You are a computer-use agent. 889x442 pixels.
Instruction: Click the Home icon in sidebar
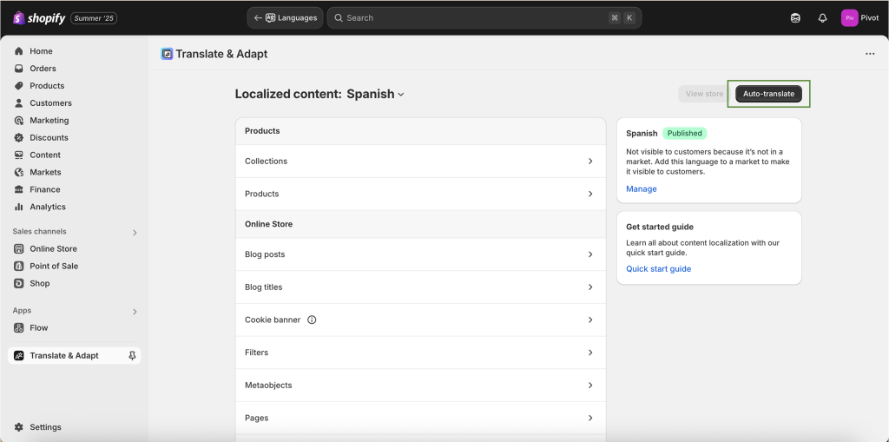19,51
